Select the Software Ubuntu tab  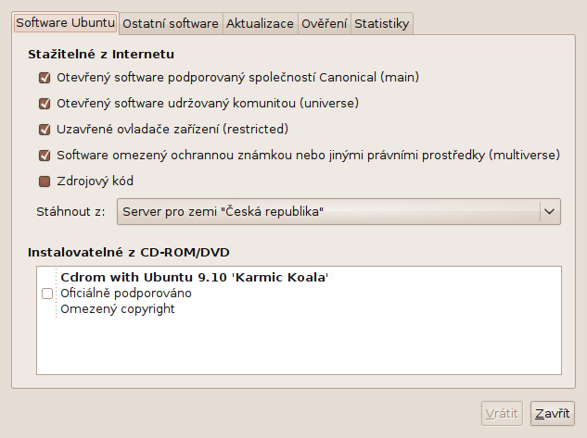(x=66, y=23)
